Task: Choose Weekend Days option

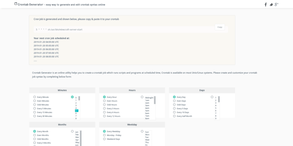Action: (x=104, y=139)
